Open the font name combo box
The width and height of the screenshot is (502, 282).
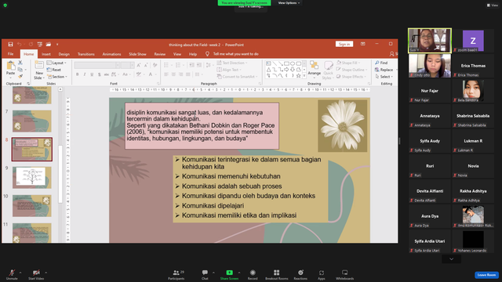(x=97, y=65)
